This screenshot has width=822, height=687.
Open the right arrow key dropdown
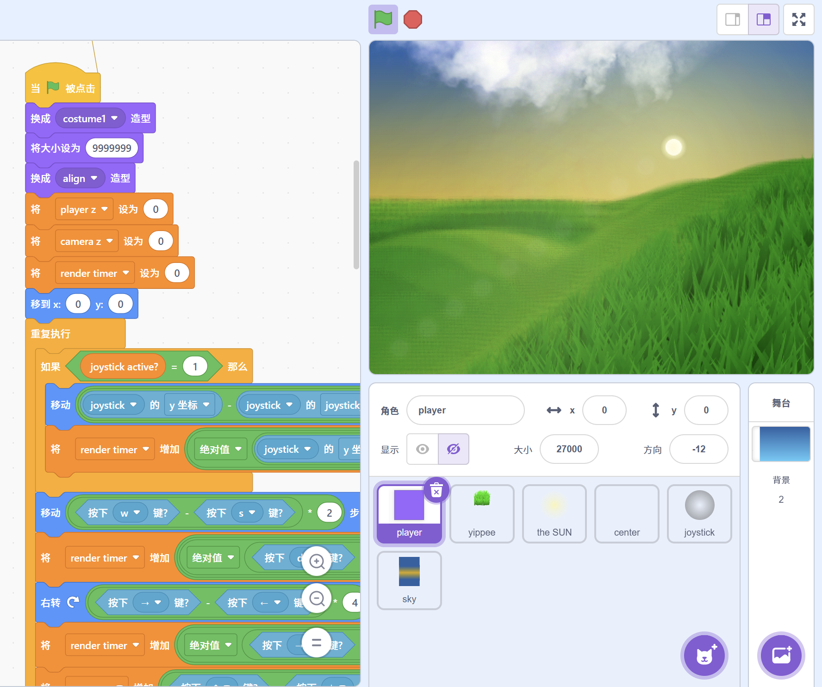point(151,603)
